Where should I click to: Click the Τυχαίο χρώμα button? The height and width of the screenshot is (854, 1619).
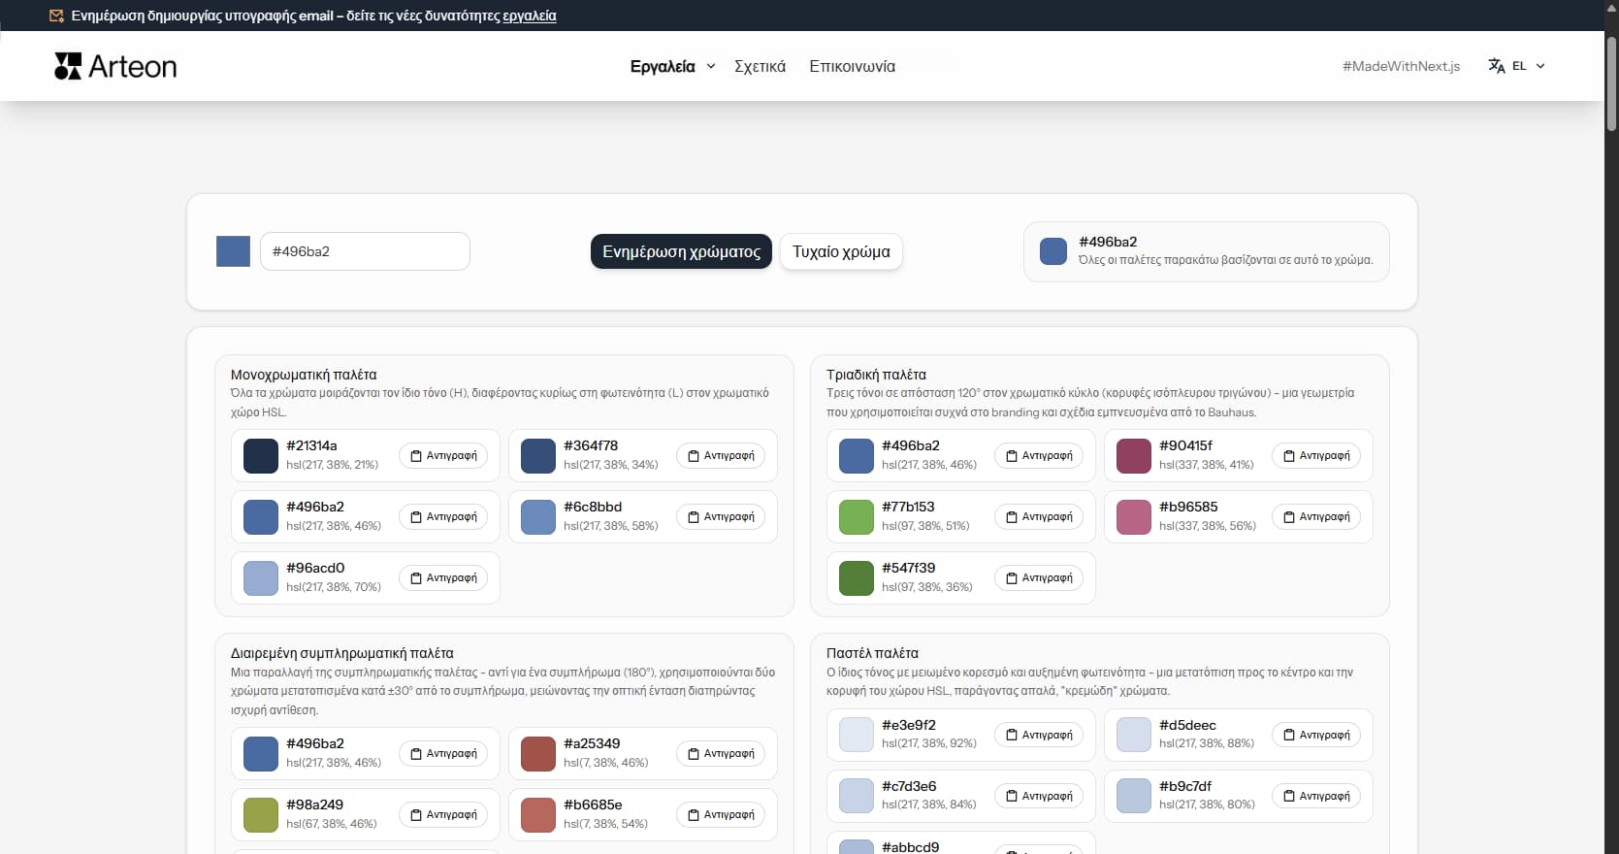pos(841,252)
